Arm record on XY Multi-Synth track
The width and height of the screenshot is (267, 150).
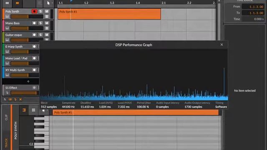[34, 70]
